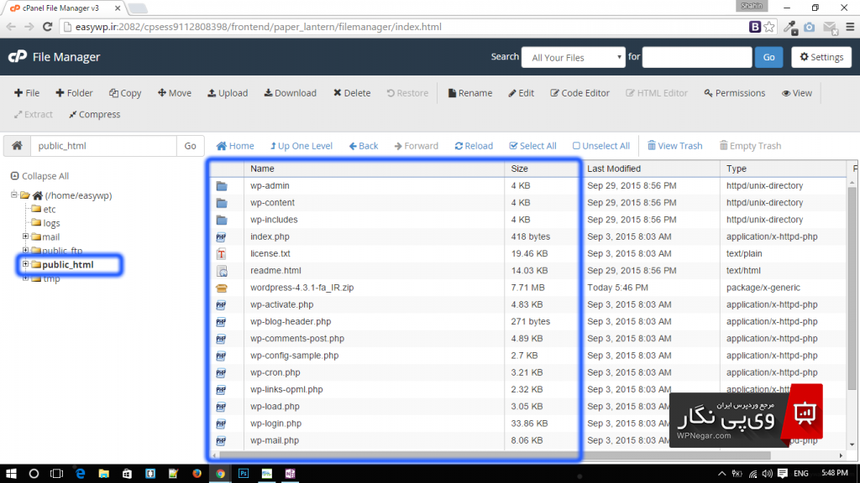Open the Code Editor
The height and width of the screenshot is (483, 860).
point(579,93)
